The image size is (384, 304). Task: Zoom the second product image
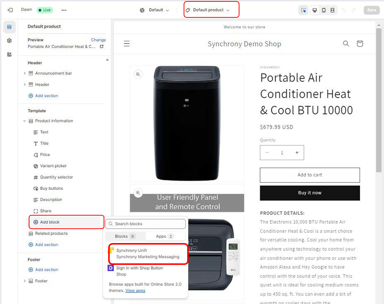pos(138,193)
